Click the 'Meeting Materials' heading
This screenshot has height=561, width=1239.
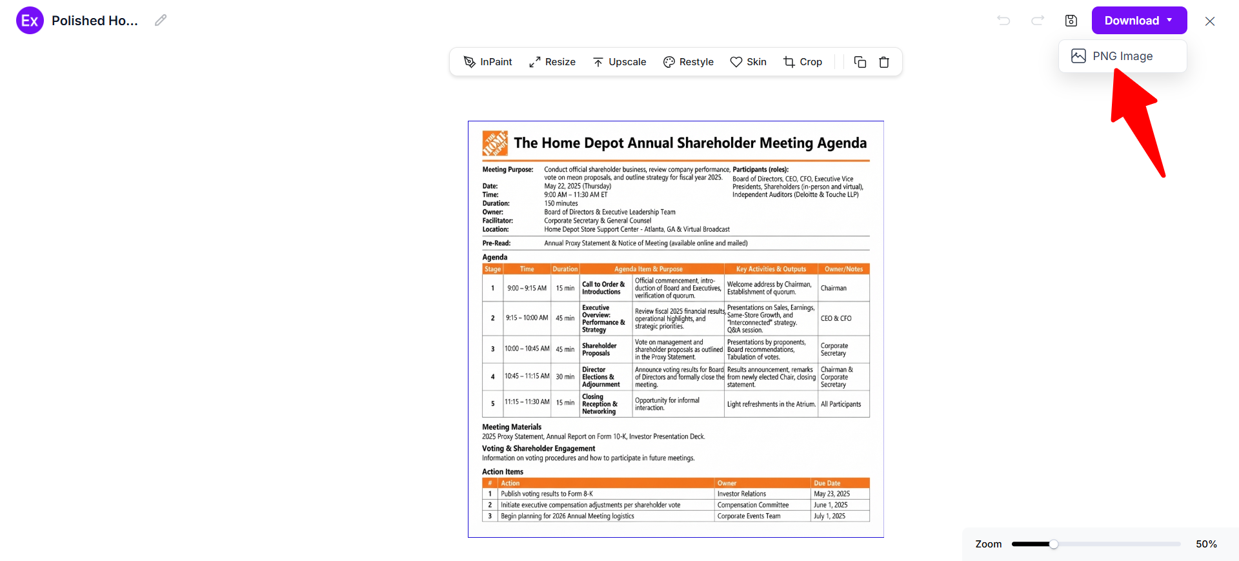pyautogui.click(x=512, y=427)
